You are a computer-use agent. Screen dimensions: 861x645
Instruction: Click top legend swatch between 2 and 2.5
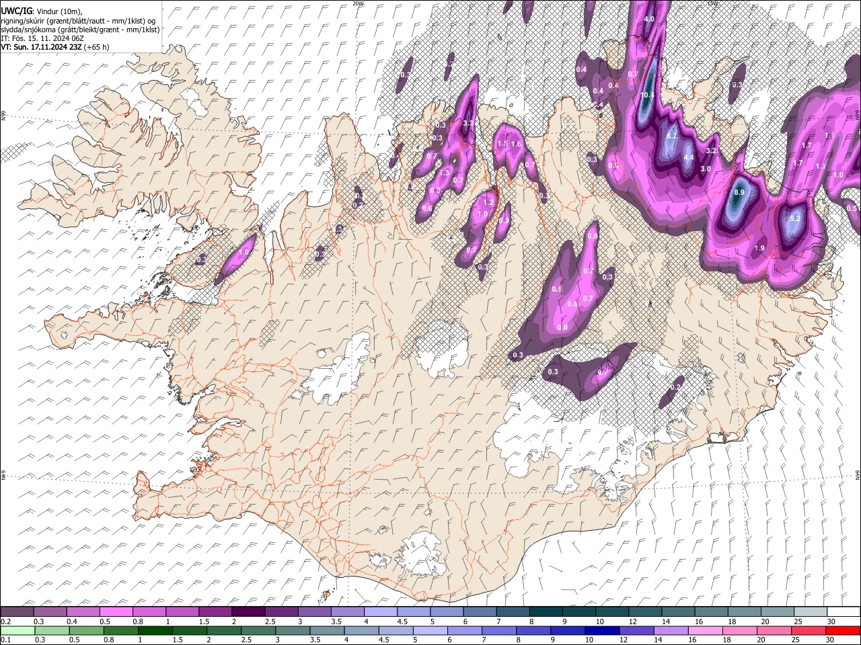248,611
